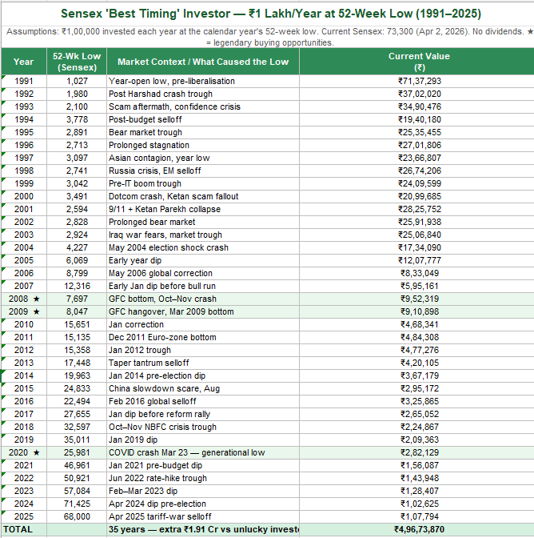This screenshot has height=538, width=534.
Task: Click 'Scam aftermath, confidence crisis' cell
Action: (x=203, y=106)
